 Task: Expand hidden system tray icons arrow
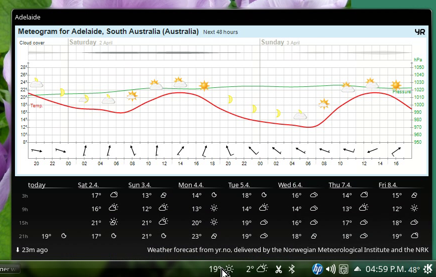pyautogui.click(x=358, y=270)
